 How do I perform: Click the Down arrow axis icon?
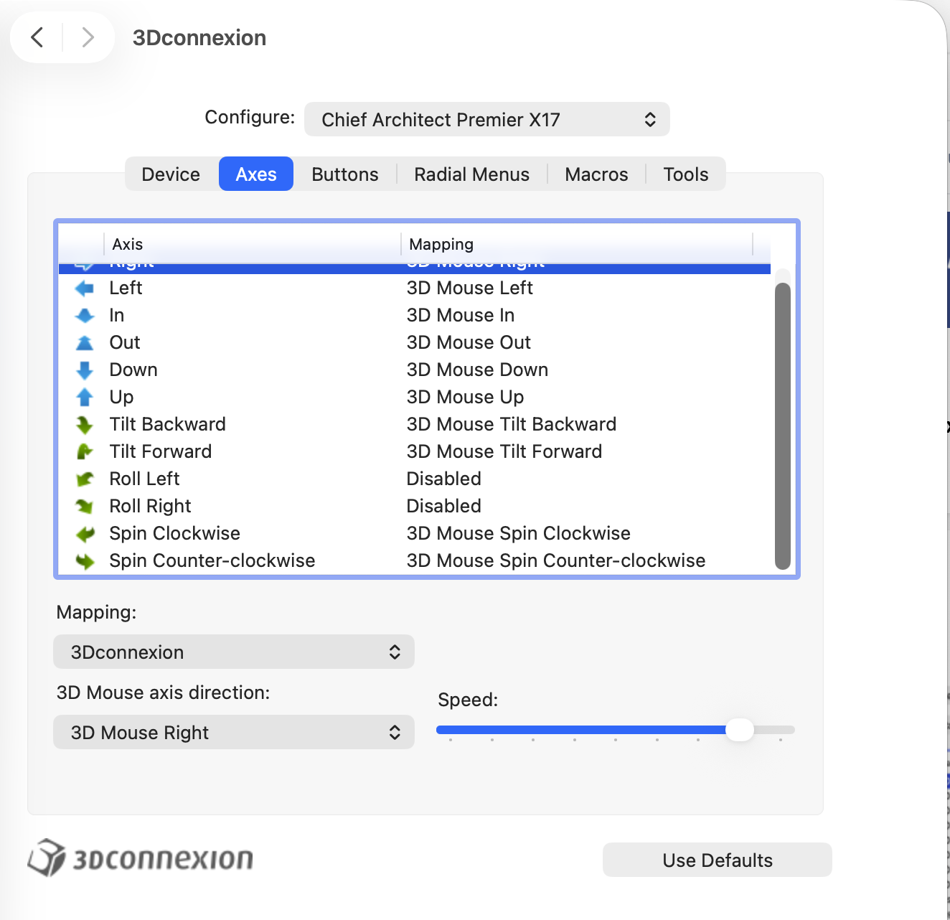[85, 370]
